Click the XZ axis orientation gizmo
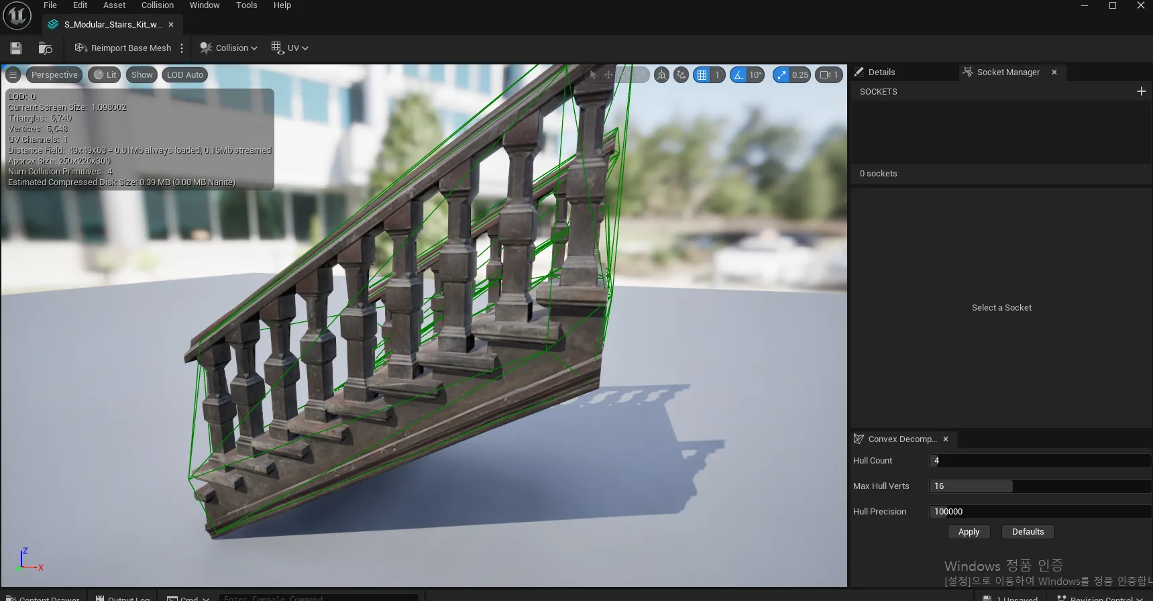1153x601 pixels. (x=31, y=559)
